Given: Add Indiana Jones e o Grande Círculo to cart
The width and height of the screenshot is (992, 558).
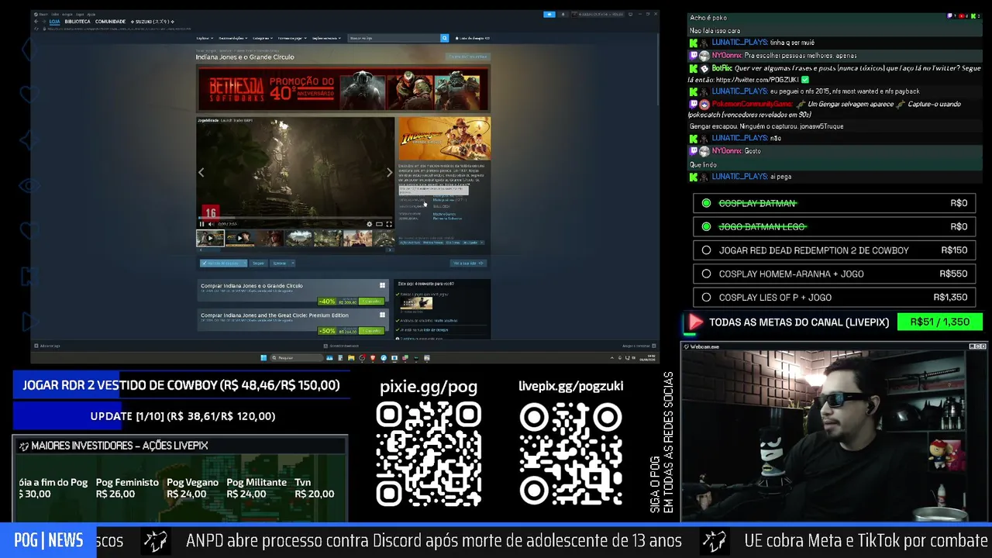Looking at the screenshot, I should click(373, 301).
